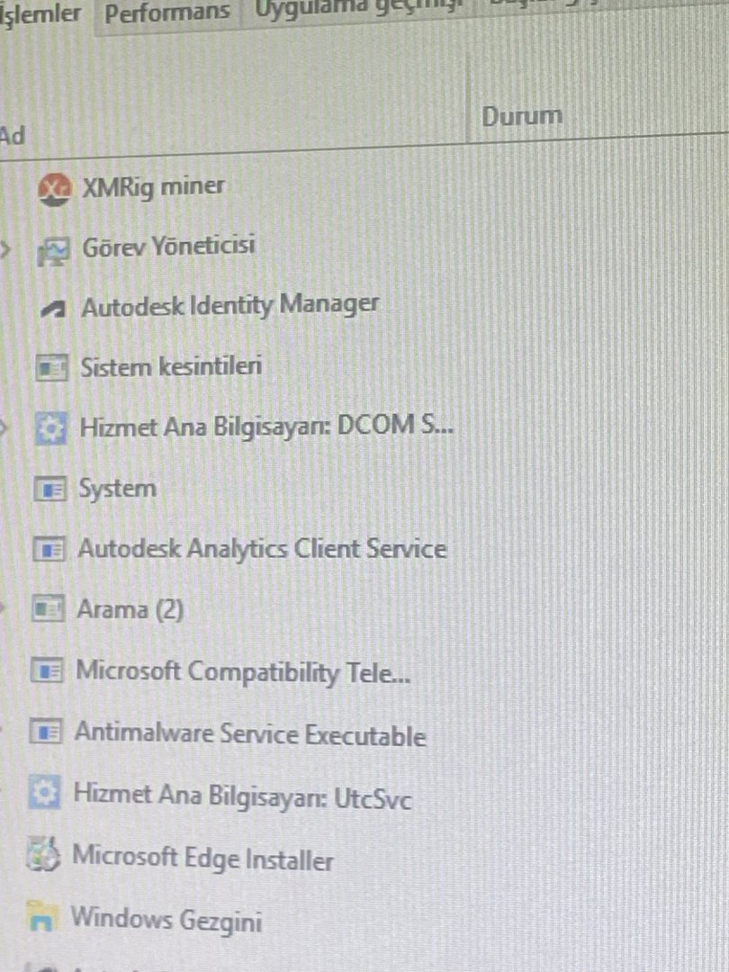Image resolution: width=729 pixels, height=972 pixels.
Task: Sort processes by the Durum column header
Action: pos(522,116)
